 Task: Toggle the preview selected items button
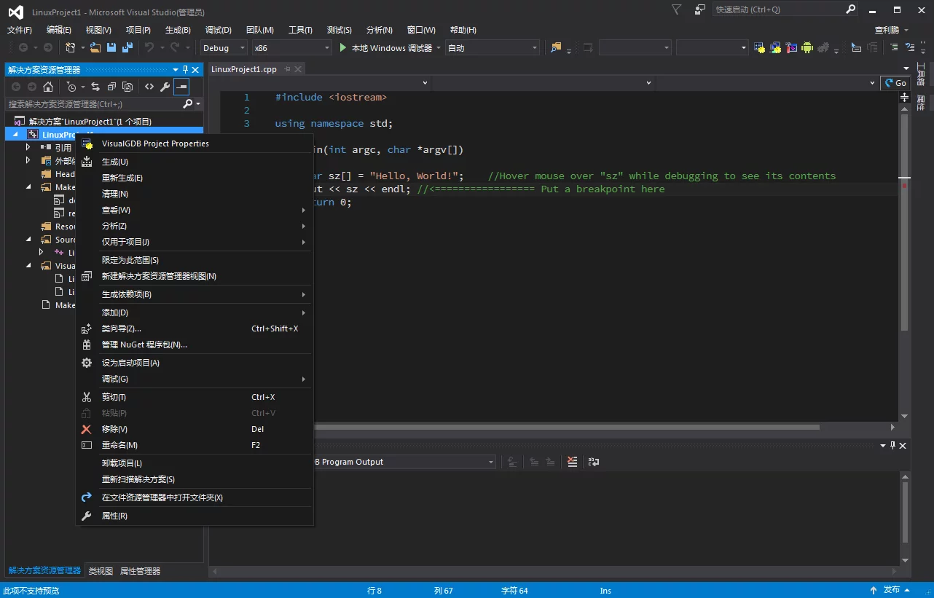[181, 87]
